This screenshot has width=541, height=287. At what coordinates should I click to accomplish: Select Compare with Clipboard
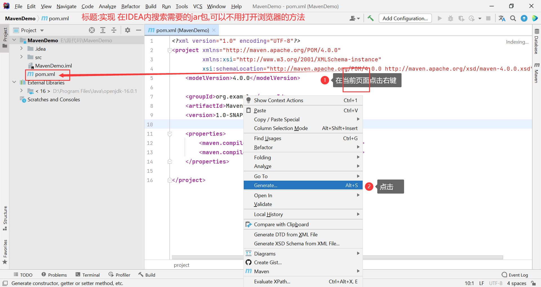303,224
